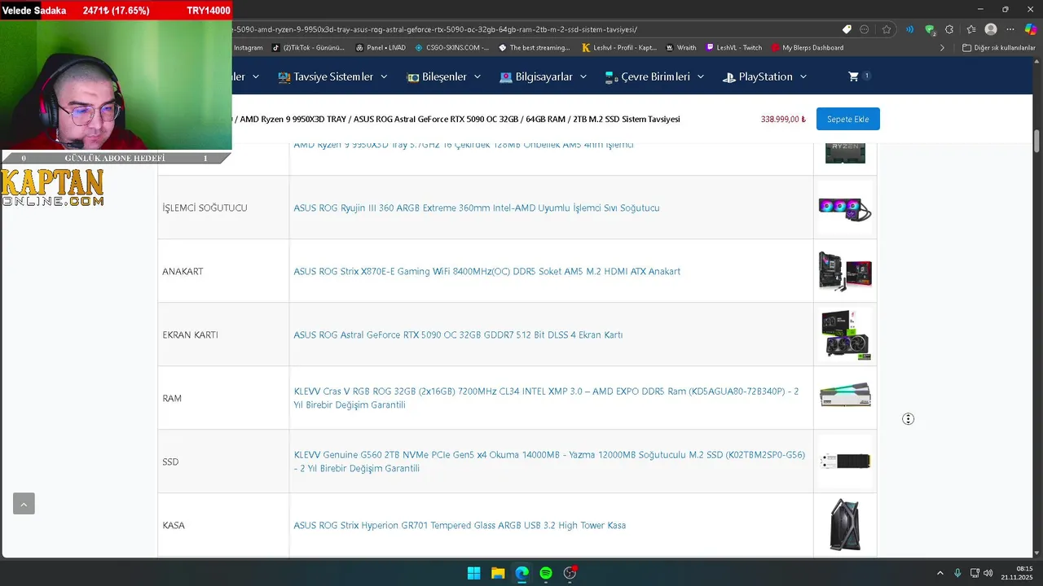Open the LeshVL Twitch bookmark
The height and width of the screenshot is (586, 1043).
[734, 48]
